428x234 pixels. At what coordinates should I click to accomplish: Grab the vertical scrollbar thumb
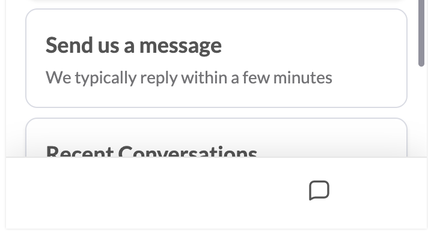point(421,32)
